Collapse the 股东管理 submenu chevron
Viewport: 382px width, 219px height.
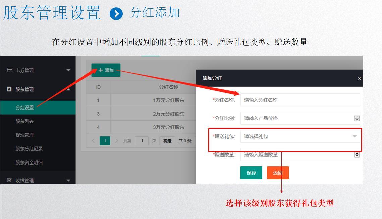click(x=68, y=89)
